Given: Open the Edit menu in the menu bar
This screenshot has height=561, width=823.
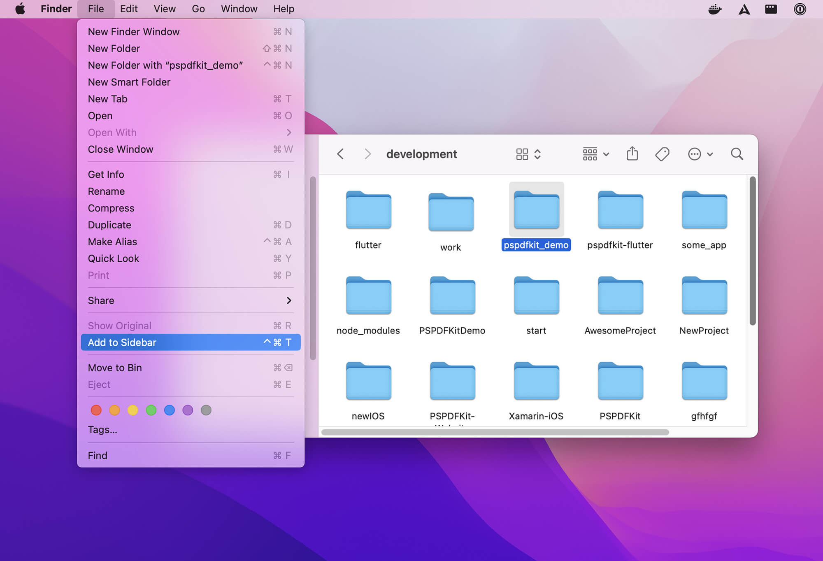Looking at the screenshot, I should [x=129, y=9].
